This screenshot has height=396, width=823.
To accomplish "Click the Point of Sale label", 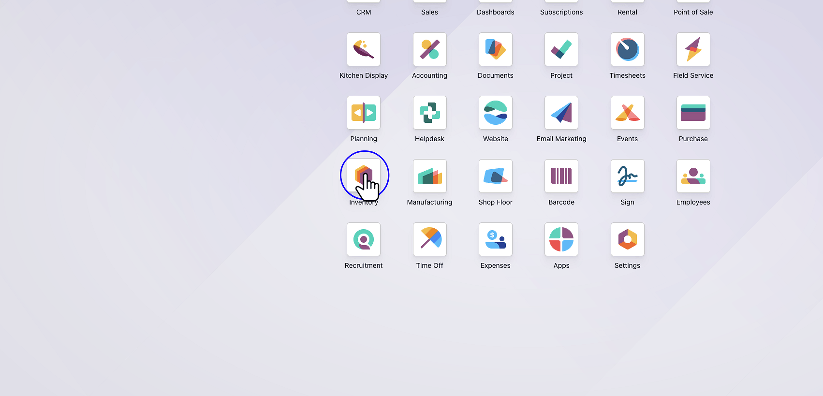I will click(x=693, y=12).
